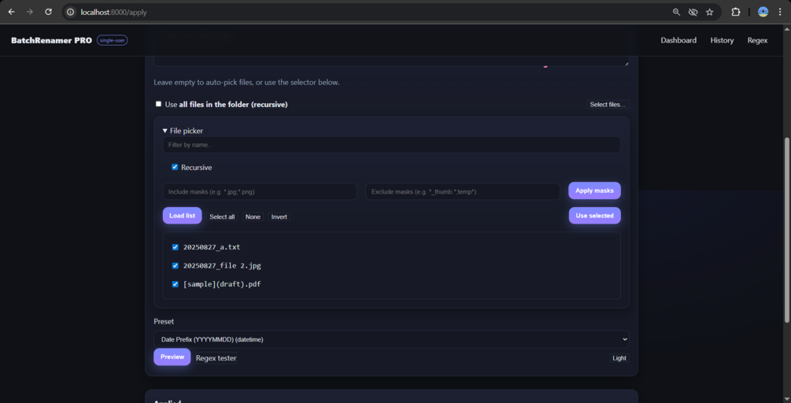The height and width of the screenshot is (403, 791).
Task: Open the Preset dropdown
Action: tap(391, 339)
